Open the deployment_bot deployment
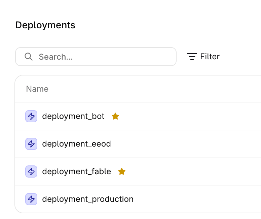 (73, 116)
